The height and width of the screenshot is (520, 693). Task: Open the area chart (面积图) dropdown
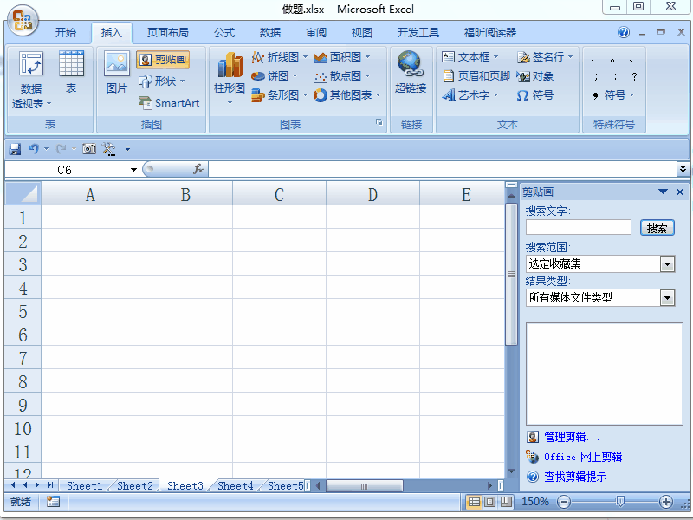coord(341,57)
